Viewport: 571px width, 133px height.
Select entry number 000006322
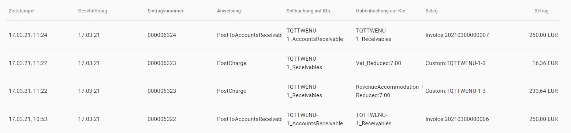click(162, 119)
